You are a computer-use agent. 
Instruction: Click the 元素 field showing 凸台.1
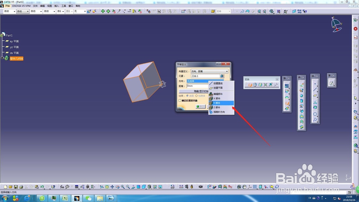[x=205, y=76]
